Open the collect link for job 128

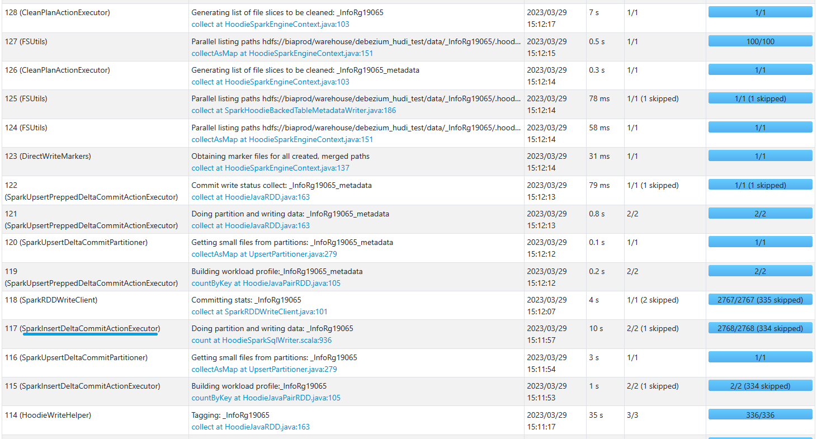[271, 25]
